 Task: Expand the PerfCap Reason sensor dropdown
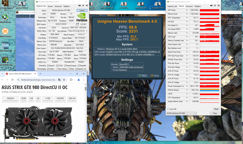point(187,90)
